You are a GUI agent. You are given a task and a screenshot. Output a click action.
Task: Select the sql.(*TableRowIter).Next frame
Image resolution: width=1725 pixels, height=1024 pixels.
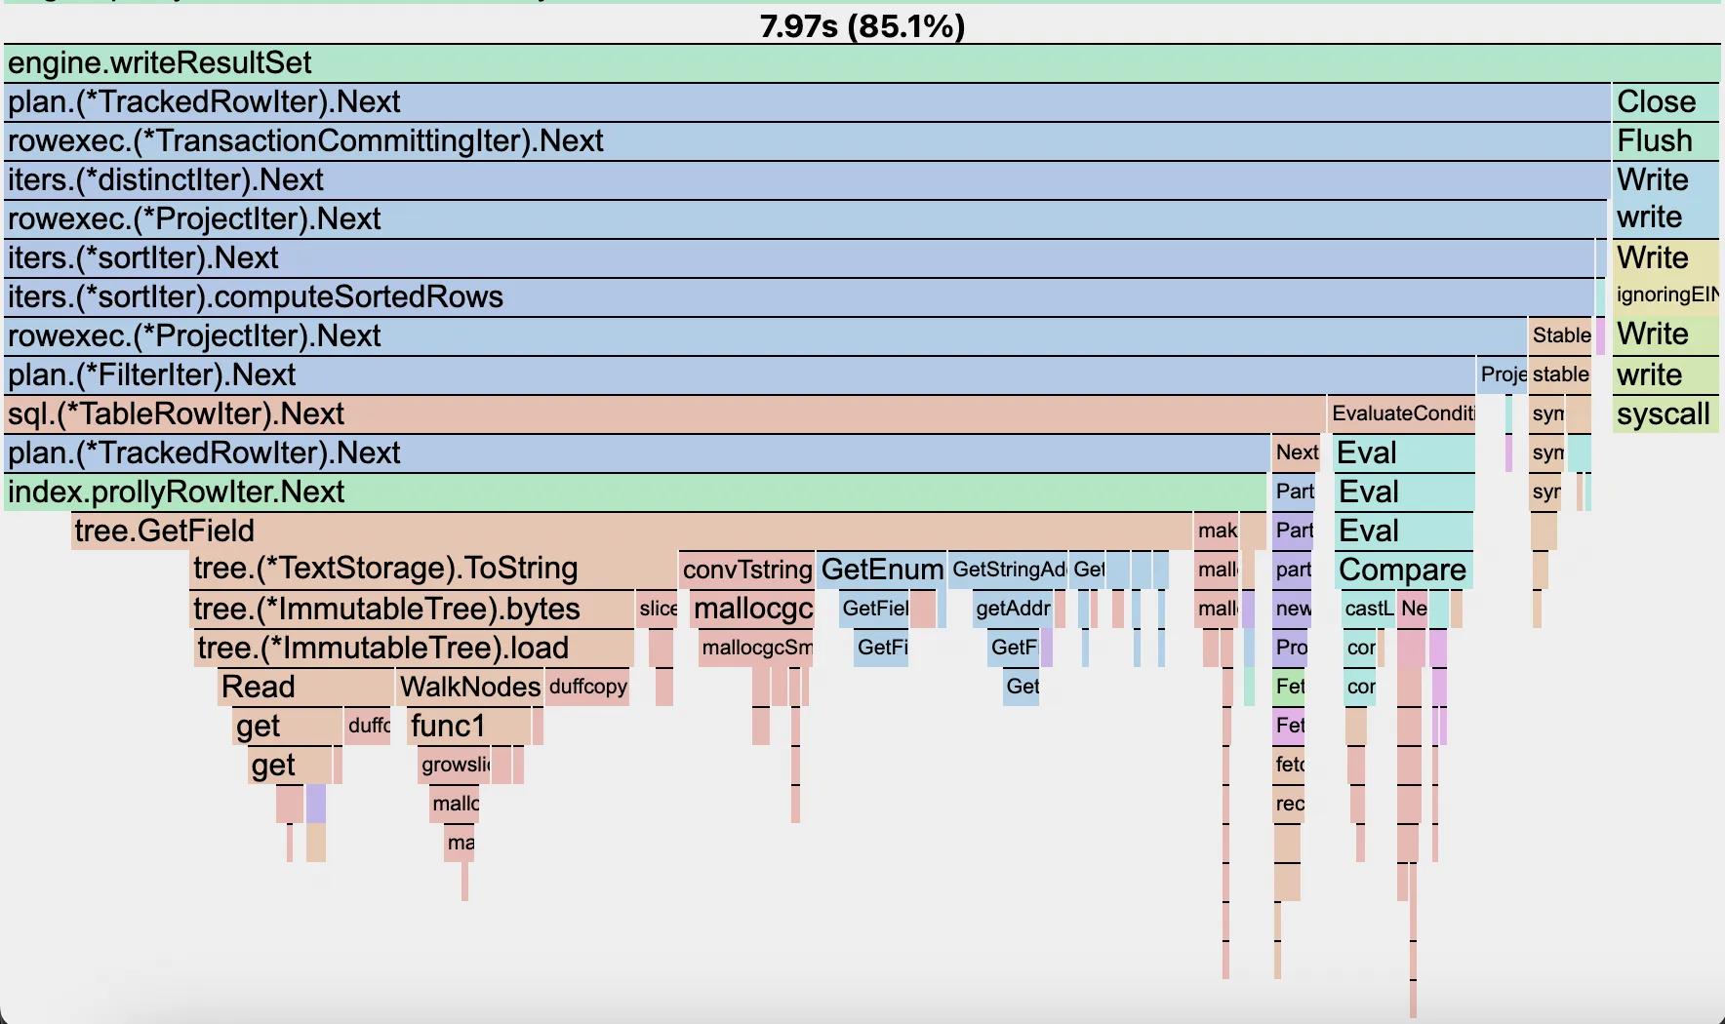pyautogui.click(x=663, y=414)
